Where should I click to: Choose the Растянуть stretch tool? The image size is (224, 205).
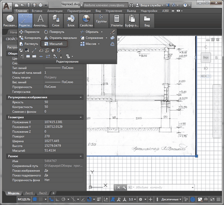click(28, 44)
